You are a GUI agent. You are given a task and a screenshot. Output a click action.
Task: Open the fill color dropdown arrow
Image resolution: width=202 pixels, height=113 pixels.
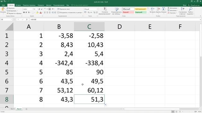pyautogui.click(x=39, y=13)
